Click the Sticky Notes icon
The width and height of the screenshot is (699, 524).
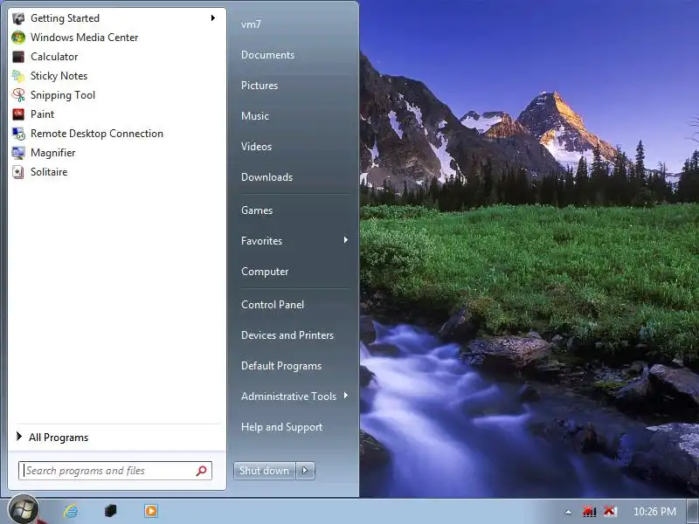[x=18, y=76]
